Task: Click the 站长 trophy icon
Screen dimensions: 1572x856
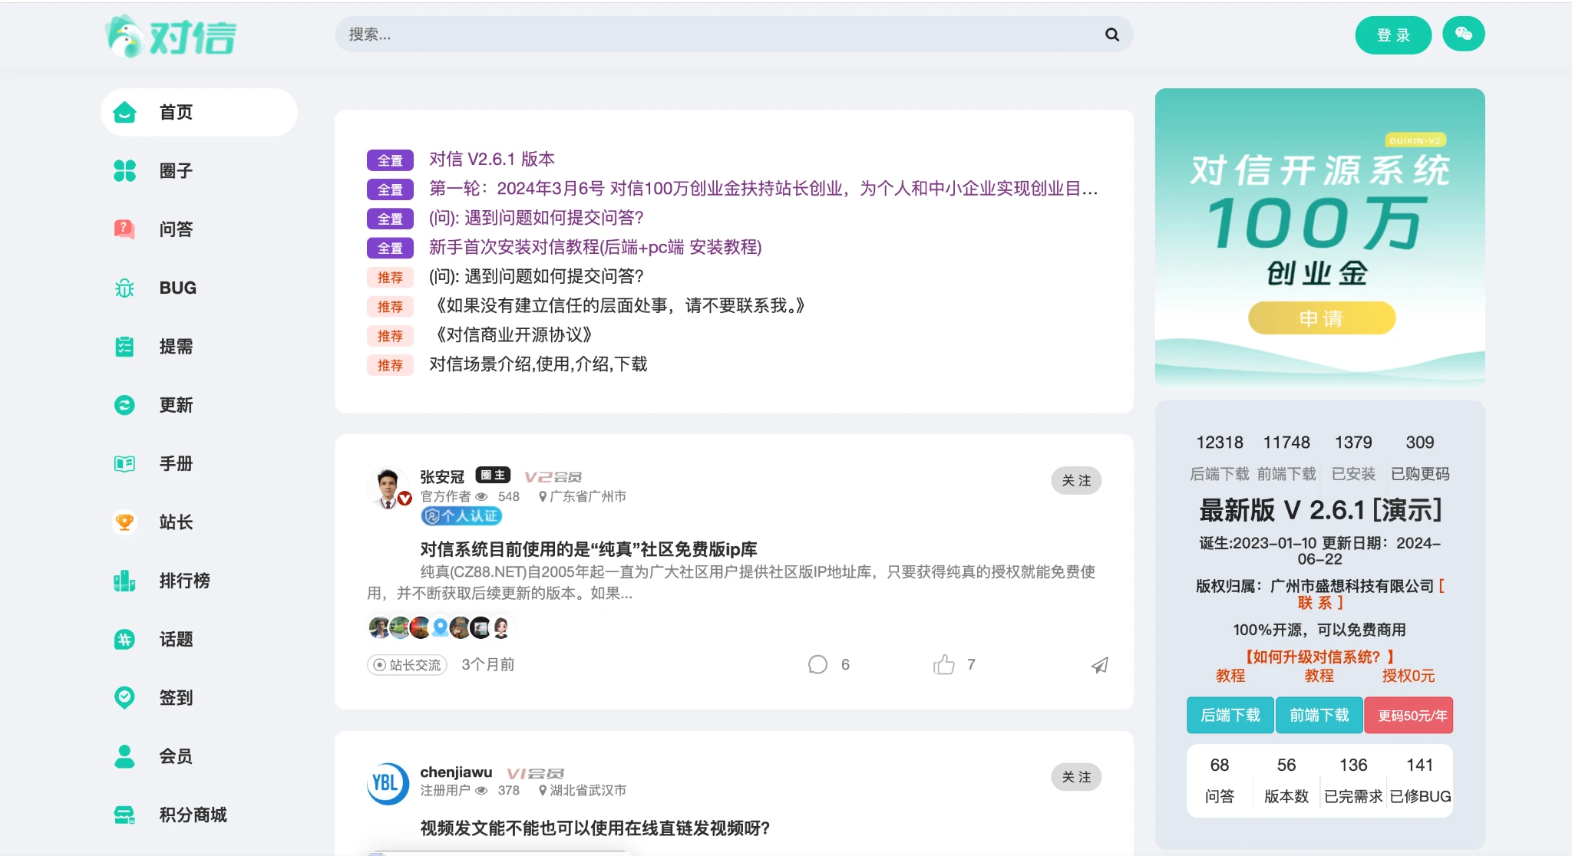Action: 124,522
